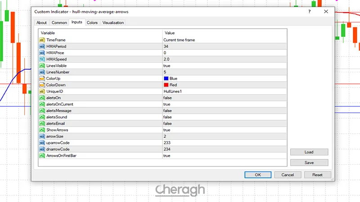Open the Visualization tab
Image resolution: width=360 pixels, height=202 pixels.
113,22
